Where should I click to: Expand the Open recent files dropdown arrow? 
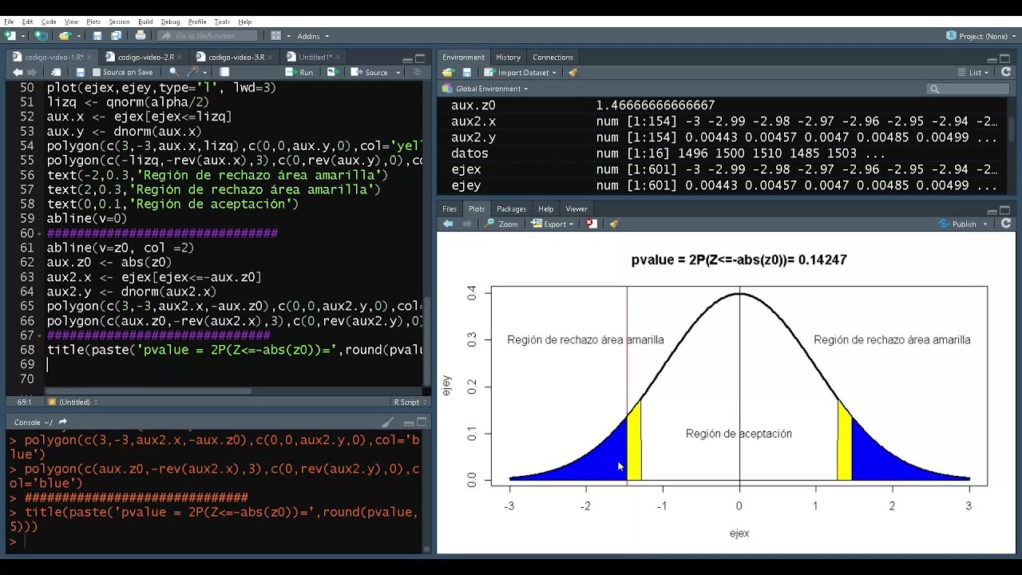coord(77,36)
